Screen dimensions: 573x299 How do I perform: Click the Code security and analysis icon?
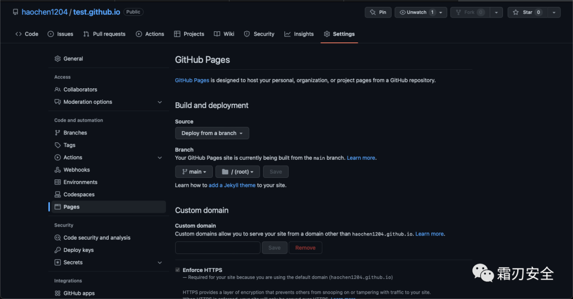click(57, 238)
